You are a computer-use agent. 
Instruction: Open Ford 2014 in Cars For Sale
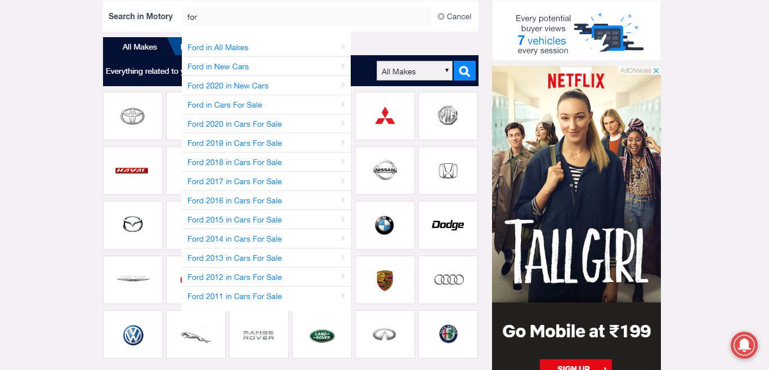click(266, 239)
